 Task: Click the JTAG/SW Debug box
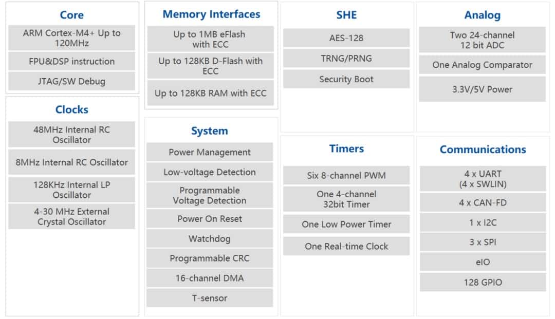tap(71, 81)
